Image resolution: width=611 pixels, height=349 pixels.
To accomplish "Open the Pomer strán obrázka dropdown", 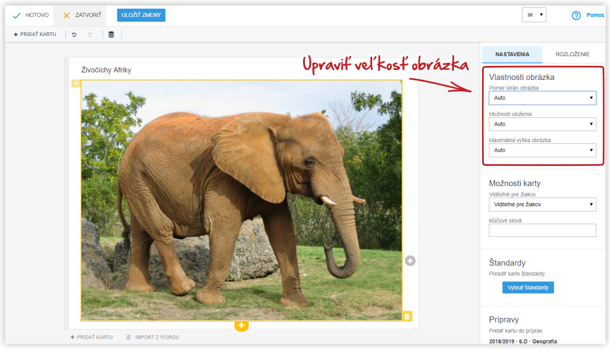I will [543, 98].
